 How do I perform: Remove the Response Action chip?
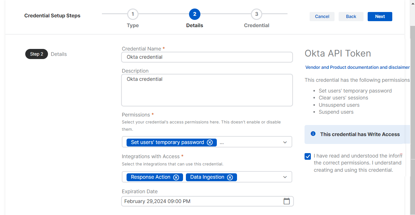176,177
